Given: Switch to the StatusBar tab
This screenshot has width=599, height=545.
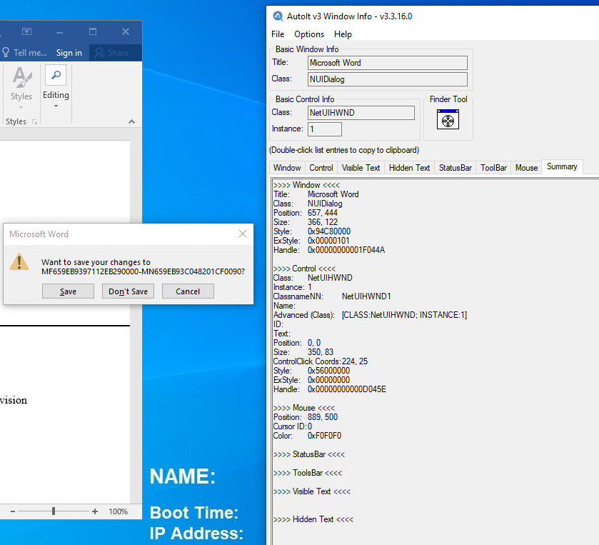Looking at the screenshot, I should click(455, 168).
